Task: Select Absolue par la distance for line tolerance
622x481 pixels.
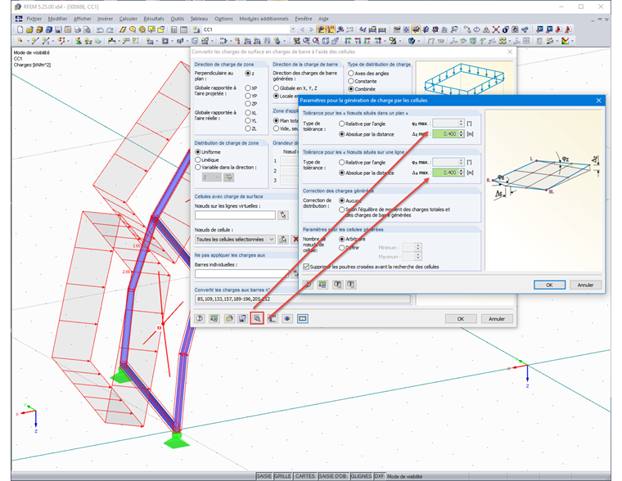Action: pyautogui.click(x=341, y=173)
